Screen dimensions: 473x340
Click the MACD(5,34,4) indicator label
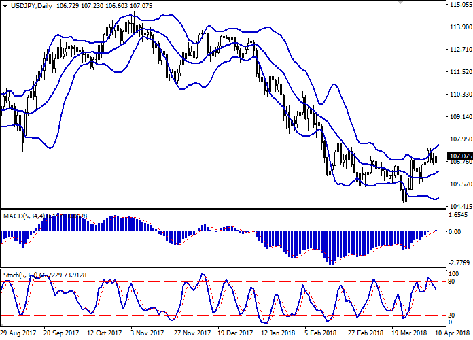(x=23, y=216)
